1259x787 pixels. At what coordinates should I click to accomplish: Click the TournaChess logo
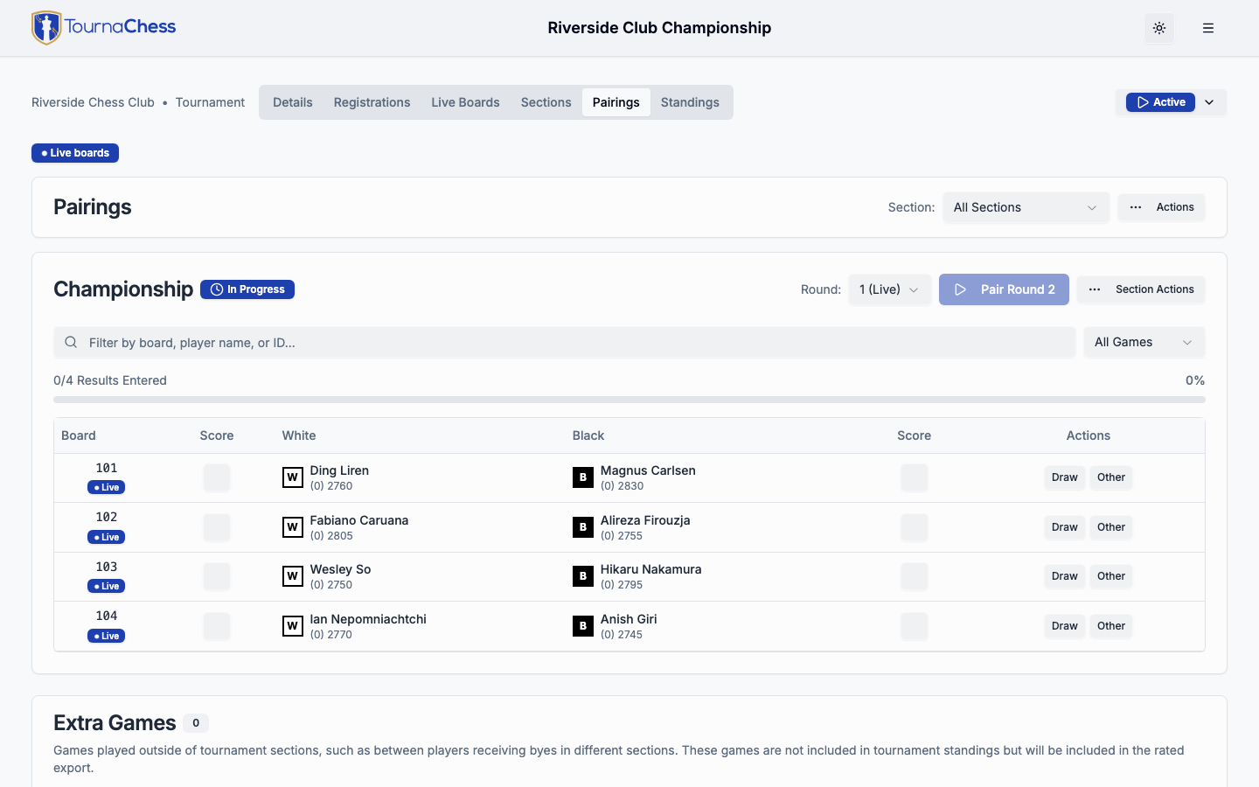point(103,28)
